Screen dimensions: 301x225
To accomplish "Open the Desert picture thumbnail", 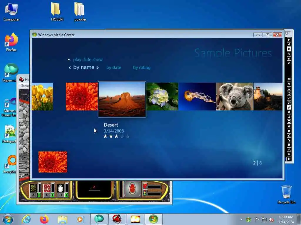I will pyautogui.click(x=122, y=99).
